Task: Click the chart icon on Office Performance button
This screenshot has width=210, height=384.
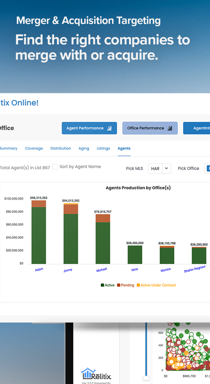Action: tap(170, 128)
